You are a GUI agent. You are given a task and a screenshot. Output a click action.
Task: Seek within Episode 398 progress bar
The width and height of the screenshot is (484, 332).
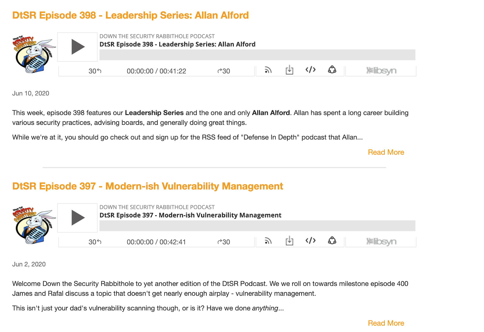(x=257, y=55)
